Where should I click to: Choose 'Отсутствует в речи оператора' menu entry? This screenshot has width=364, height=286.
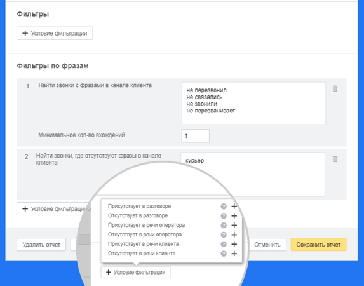click(x=145, y=235)
